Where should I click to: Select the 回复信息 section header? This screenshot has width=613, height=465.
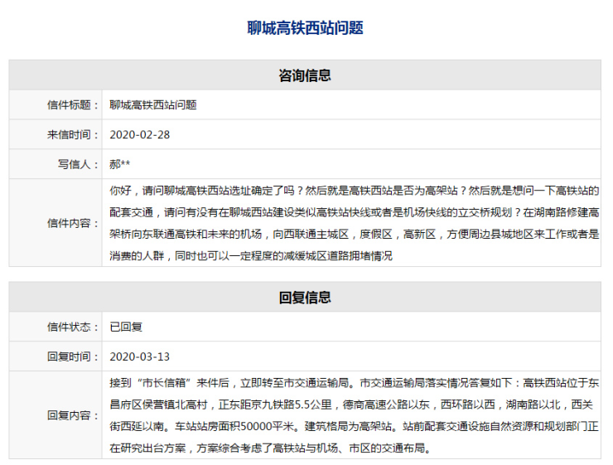click(305, 298)
